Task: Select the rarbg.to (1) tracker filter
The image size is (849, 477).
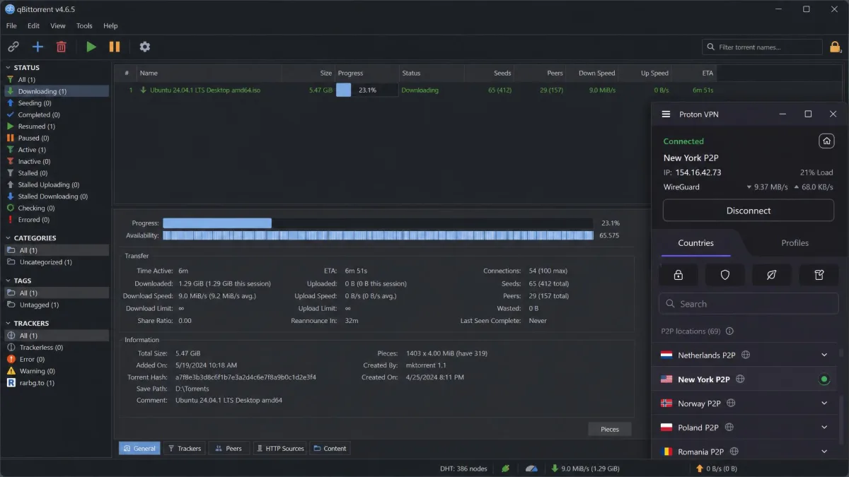Action: point(57,382)
